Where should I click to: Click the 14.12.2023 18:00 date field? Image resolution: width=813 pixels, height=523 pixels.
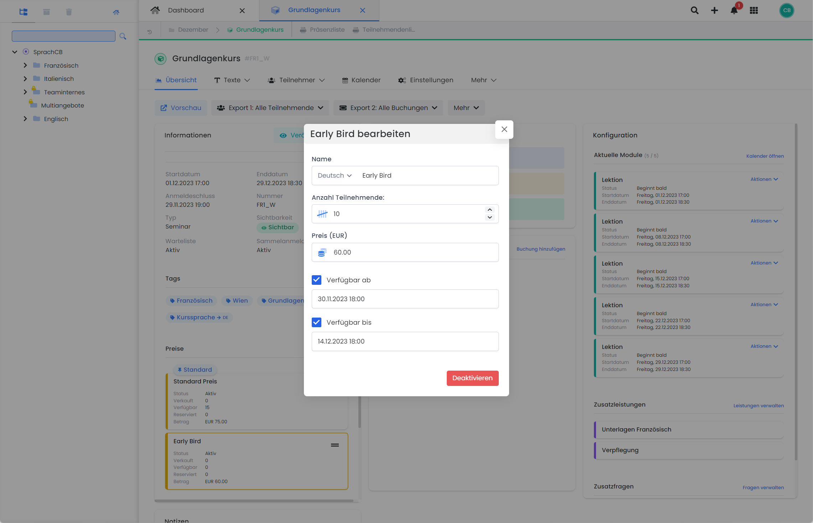tap(405, 341)
